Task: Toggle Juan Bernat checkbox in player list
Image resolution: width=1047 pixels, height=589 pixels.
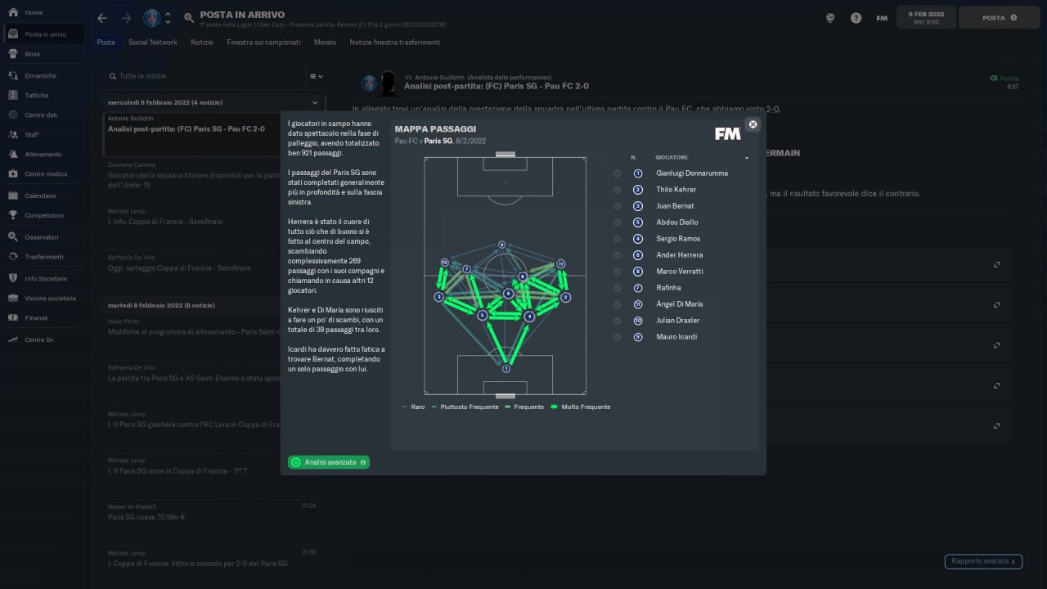Action: point(617,206)
